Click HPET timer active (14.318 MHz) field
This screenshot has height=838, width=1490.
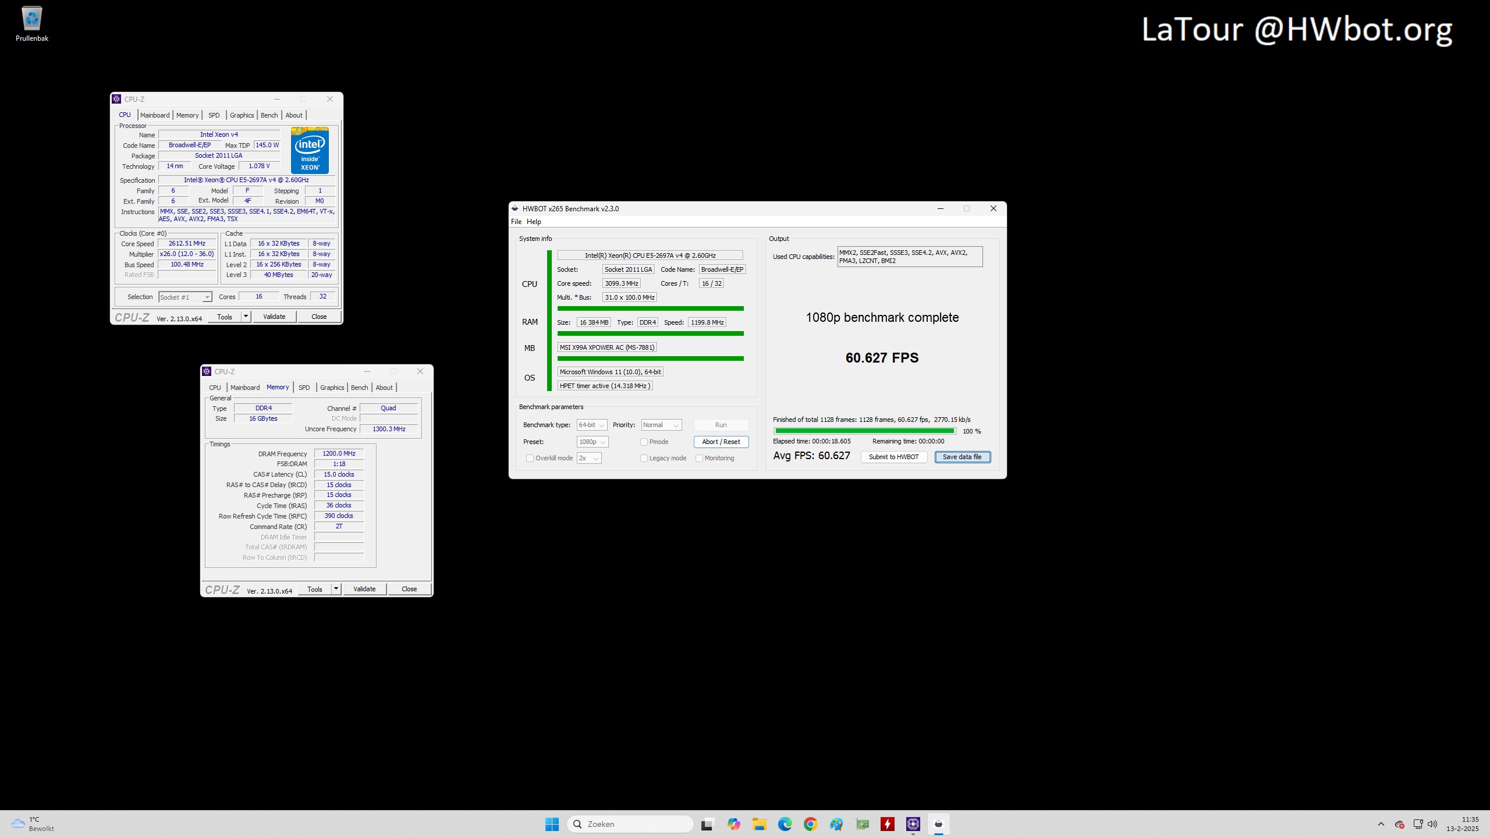coord(605,386)
